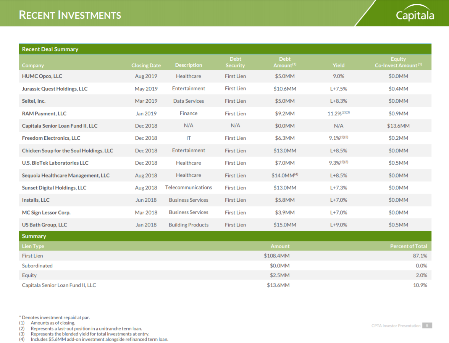Select company 'US Bath Group, LLC'

tap(44, 225)
